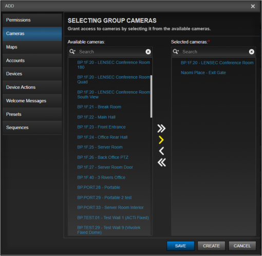
Task: Click the magnifier icon in available cameras search
Action: [x=72, y=51]
